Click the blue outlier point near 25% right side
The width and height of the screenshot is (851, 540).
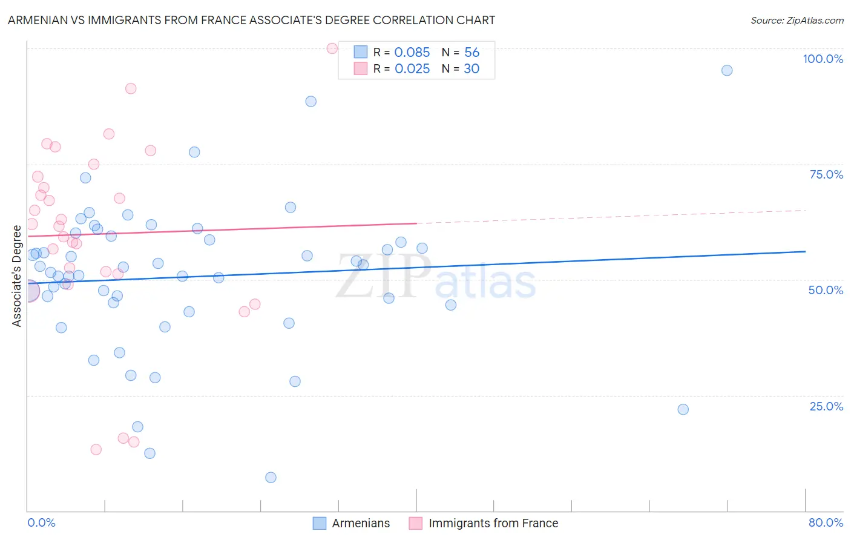(683, 409)
